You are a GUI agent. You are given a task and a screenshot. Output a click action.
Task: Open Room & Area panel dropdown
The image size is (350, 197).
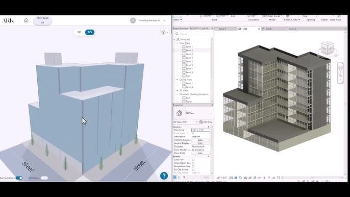(292, 20)
